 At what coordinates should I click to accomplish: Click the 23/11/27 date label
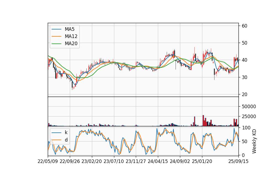136,161
